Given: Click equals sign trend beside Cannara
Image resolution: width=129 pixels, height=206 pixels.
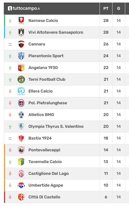Looking at the screenshot, I should pyautogui.click(x=10, y=45).
